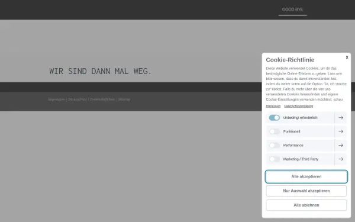Screen dimensions: 355x222
Task: Click the Alle akzeptieren button
Action: (306, 176)
